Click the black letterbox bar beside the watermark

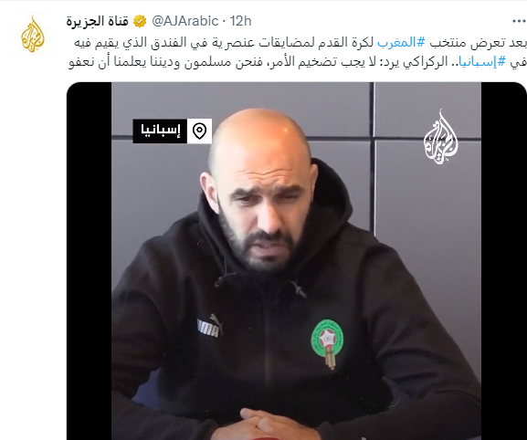[x=503, y=261]
